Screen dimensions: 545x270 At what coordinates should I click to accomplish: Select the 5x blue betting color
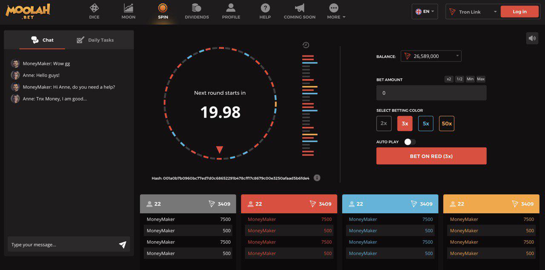pyautogui.click(x=426, y=124)
